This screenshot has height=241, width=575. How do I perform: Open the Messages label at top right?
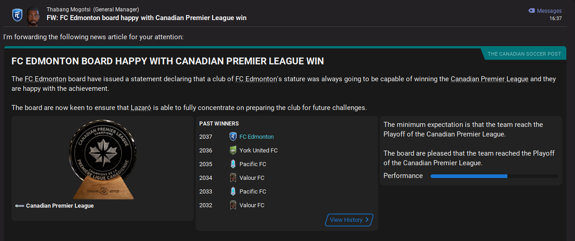pyautogui.click(x=549, y=11)
